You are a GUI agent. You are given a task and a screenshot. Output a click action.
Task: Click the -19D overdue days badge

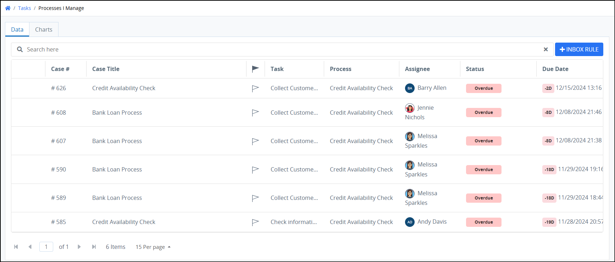549,222
